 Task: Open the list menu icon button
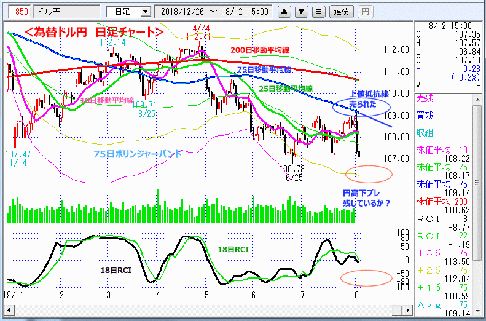point(318,11)
